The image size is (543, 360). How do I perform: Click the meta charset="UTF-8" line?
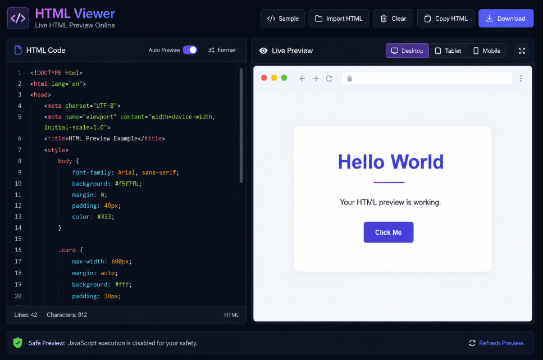(83, 106)
